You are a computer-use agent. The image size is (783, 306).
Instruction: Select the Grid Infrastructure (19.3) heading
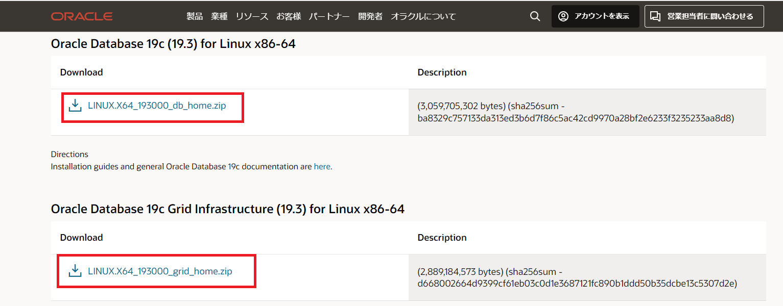(x=228, y=209)
